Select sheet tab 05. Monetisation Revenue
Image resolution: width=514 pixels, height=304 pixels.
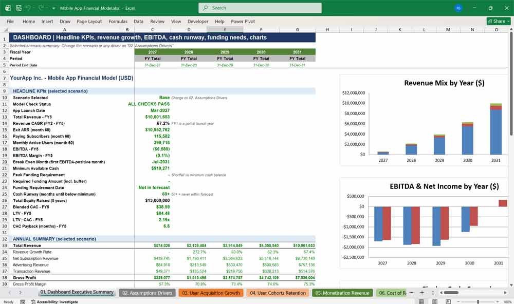(x=342, y=293)
